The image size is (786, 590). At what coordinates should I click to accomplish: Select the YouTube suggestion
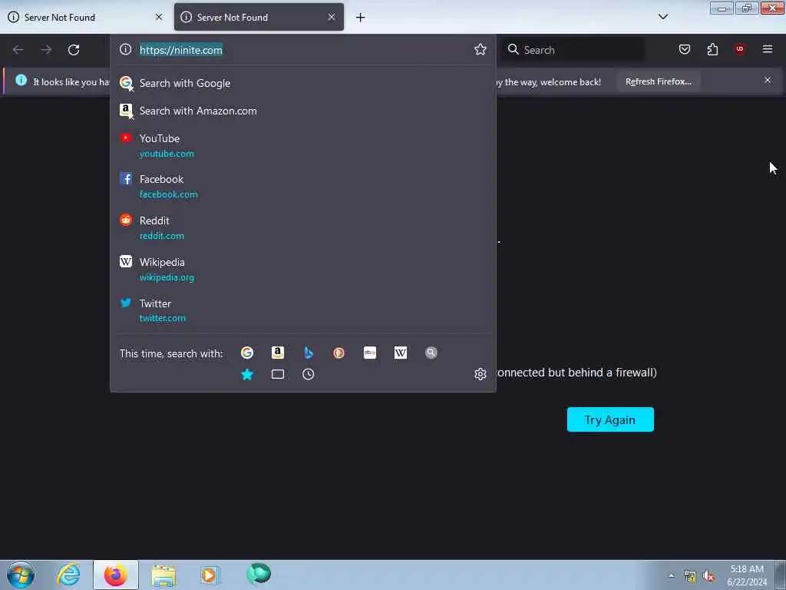(302, 145)
